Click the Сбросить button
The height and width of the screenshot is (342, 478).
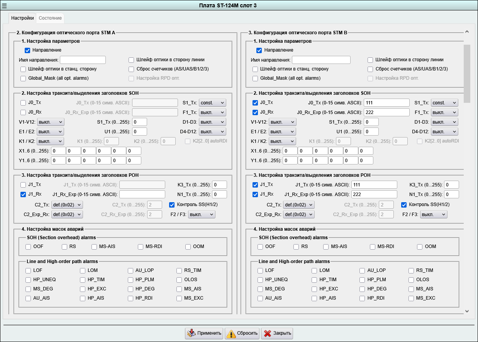[x=242, y=333]
